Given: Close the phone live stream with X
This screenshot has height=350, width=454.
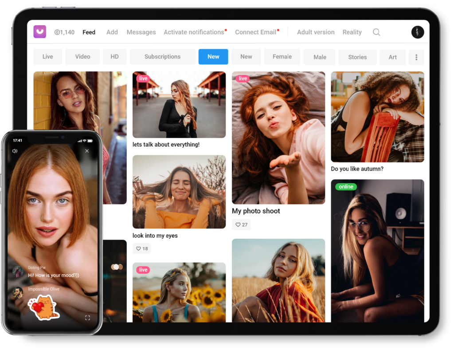Looking at the screenshot, I should [87, 151].
